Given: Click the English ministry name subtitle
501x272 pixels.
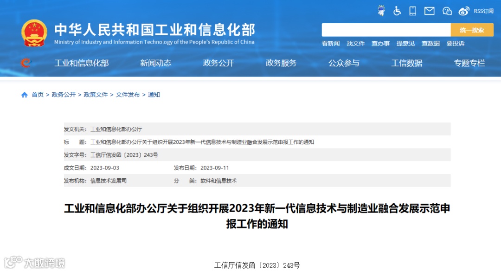Looking at the screenshot, I should coord(154,42).
